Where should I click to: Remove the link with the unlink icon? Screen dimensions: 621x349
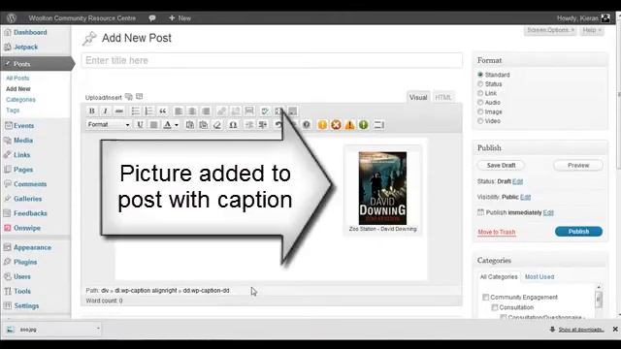(236, 111)
